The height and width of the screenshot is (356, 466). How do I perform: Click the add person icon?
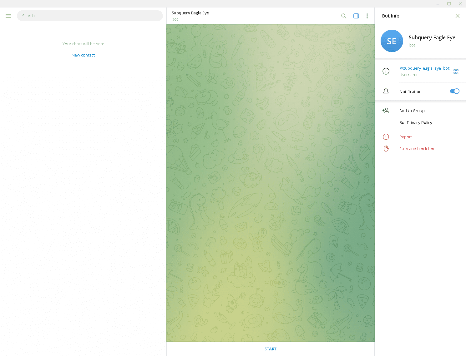tap(386, 111)
